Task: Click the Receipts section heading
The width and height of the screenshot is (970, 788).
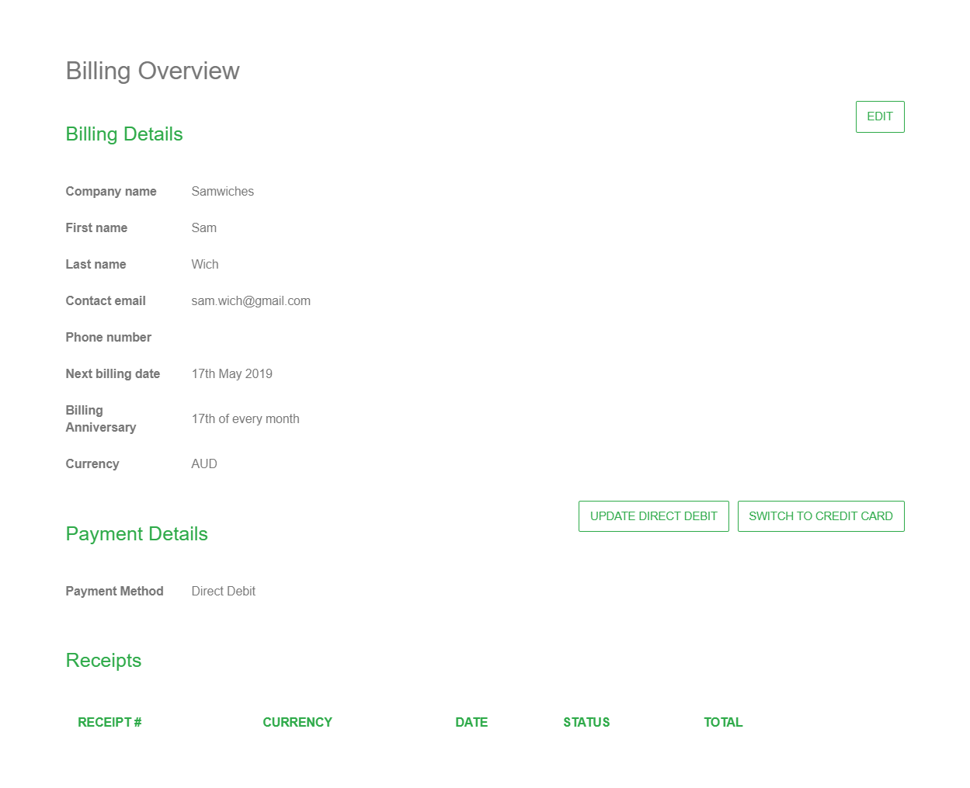Action: click(x=103, y=661)
